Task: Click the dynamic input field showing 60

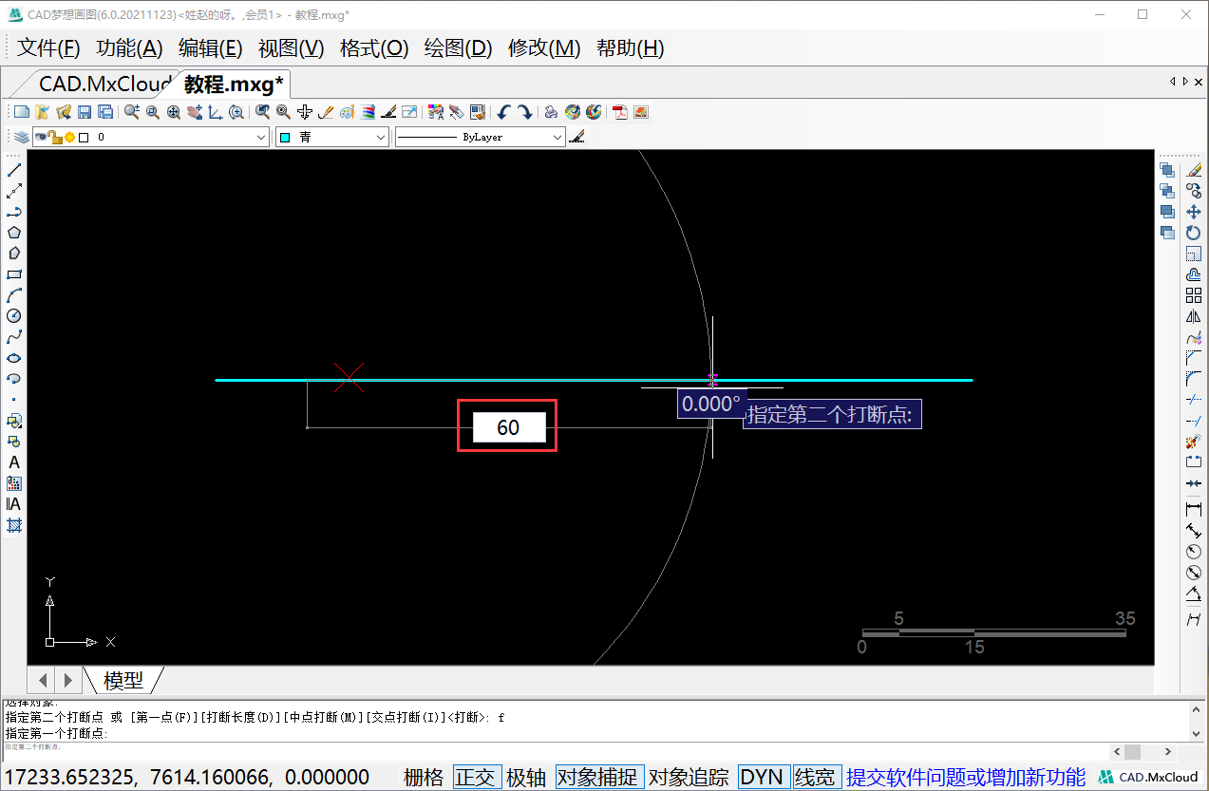Action: (509, 427)
